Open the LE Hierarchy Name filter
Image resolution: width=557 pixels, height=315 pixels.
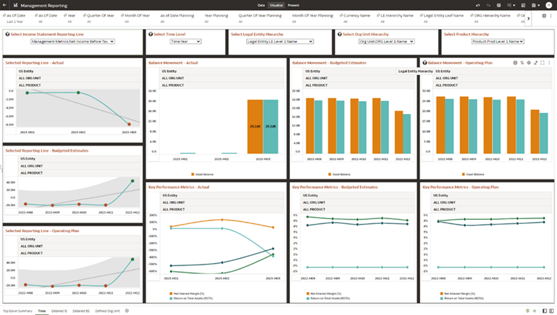coord(395,18)
